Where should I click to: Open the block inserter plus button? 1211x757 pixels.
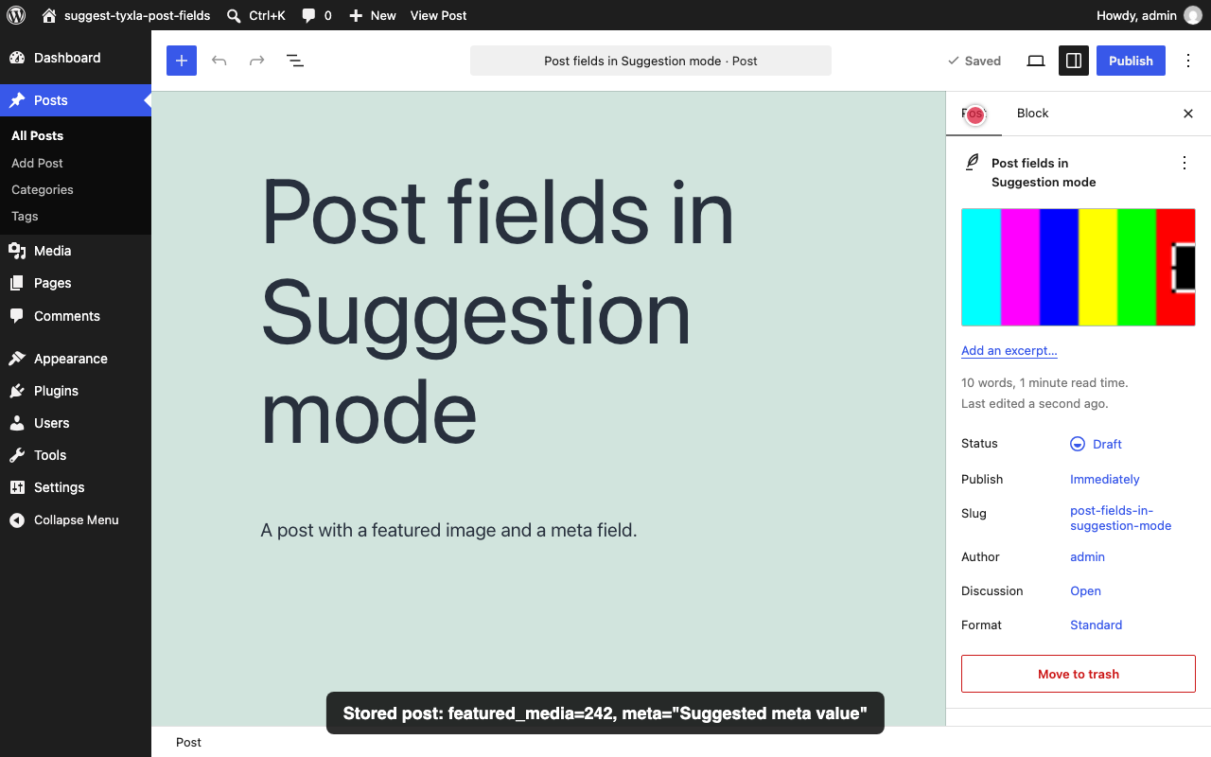pyautogui.click(x=182, y=61)
